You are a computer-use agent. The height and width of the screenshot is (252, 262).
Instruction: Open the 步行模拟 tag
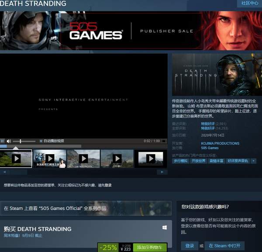[181, 161]
